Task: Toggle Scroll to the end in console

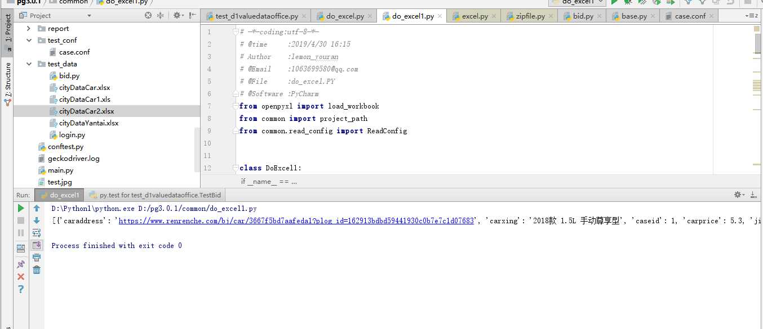Action: pyautogui.click(x=37, y=245)
